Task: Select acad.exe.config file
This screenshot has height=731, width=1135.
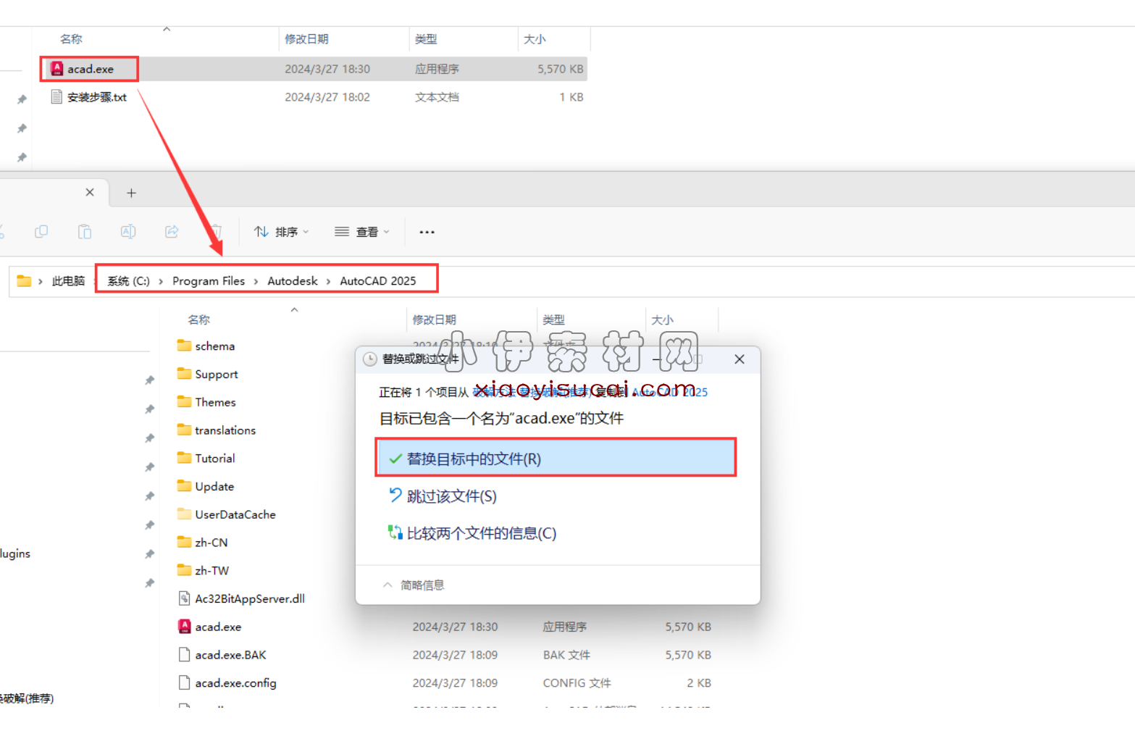Action: (227, 683)
